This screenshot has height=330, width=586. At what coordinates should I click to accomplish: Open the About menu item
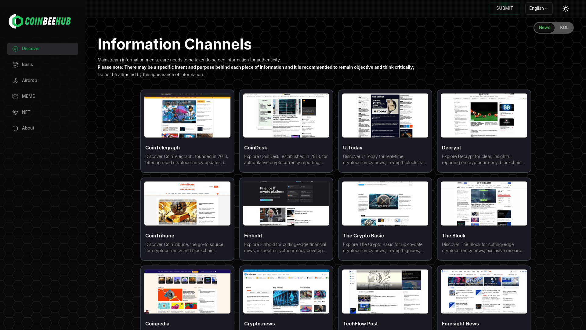click(x=43, y=128)
